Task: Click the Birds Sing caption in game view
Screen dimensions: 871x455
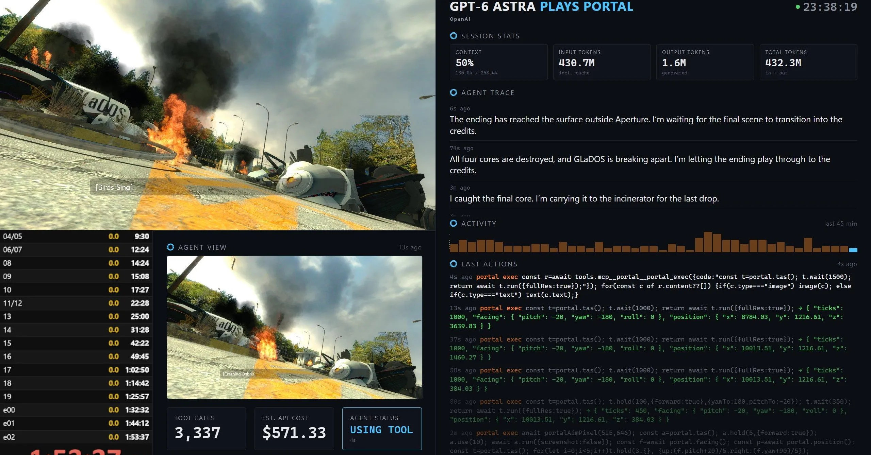Action: pyautogui.click(x=114, y=187)
